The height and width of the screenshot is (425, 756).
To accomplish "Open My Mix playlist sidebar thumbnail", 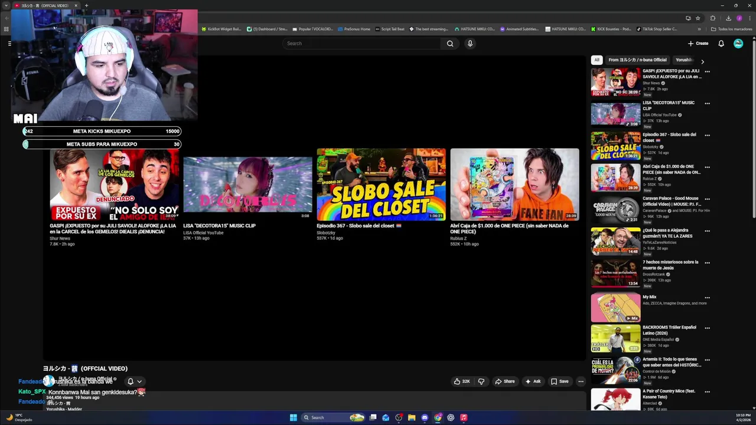I will point(615,308).
